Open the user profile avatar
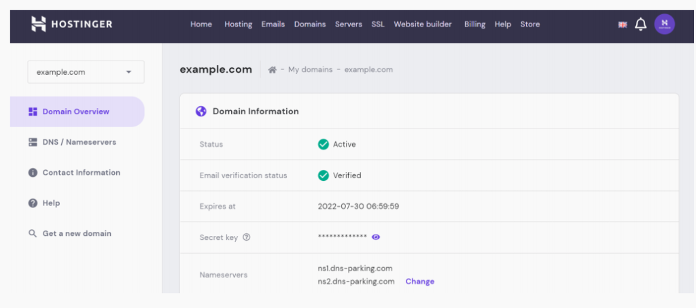The width and height of the screenshot is (696, 308). [x=664, y=24]
